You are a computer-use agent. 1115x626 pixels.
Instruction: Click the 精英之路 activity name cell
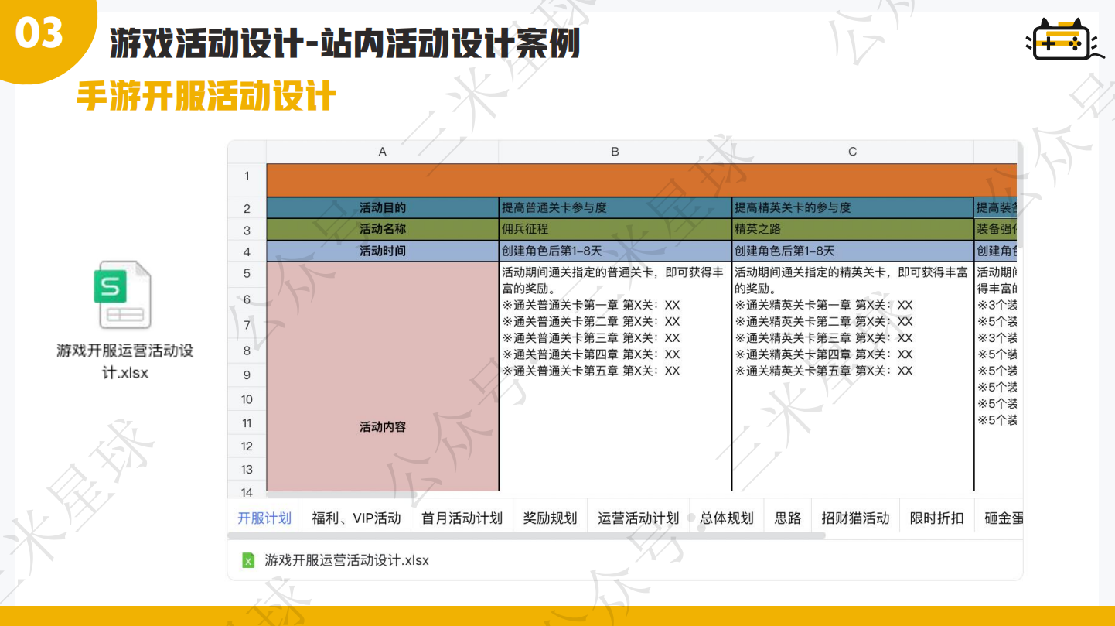[x=852, y=230]
